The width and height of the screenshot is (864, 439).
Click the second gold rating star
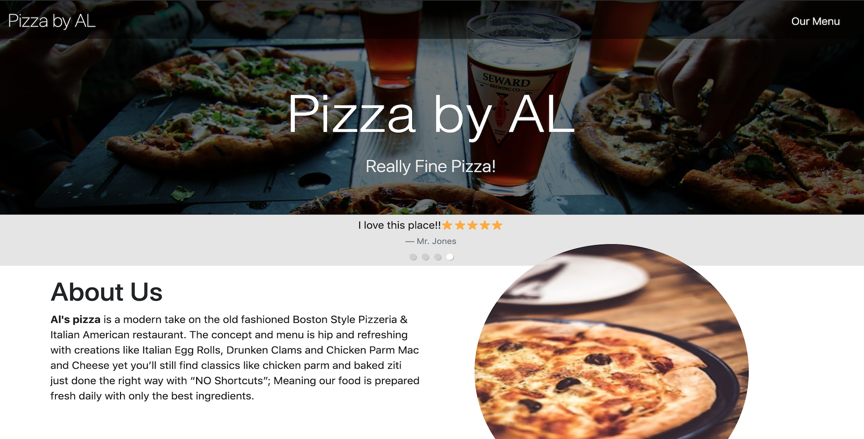coord(460,225)
